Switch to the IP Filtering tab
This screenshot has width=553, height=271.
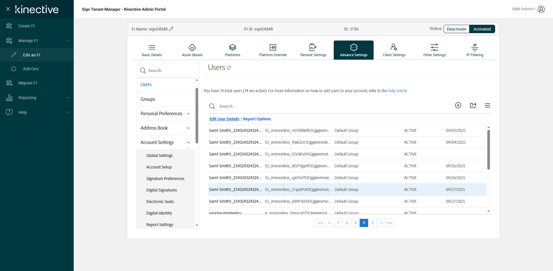[x=475, y=50]
